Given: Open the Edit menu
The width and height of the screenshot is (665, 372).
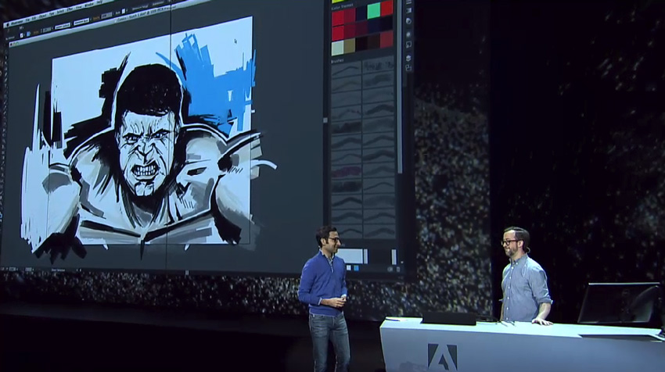Looking at the screenshot, I should tap(34, 18).
